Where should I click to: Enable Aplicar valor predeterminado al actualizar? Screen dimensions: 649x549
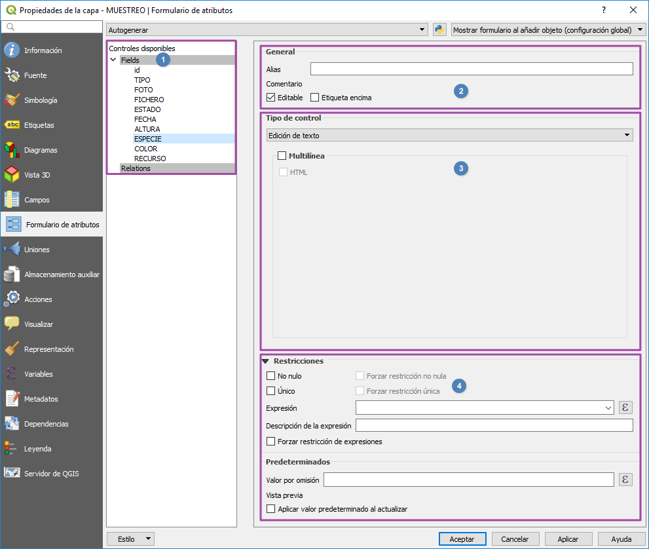click(270, 509)
